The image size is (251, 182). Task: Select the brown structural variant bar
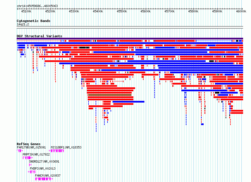(110, 95)
